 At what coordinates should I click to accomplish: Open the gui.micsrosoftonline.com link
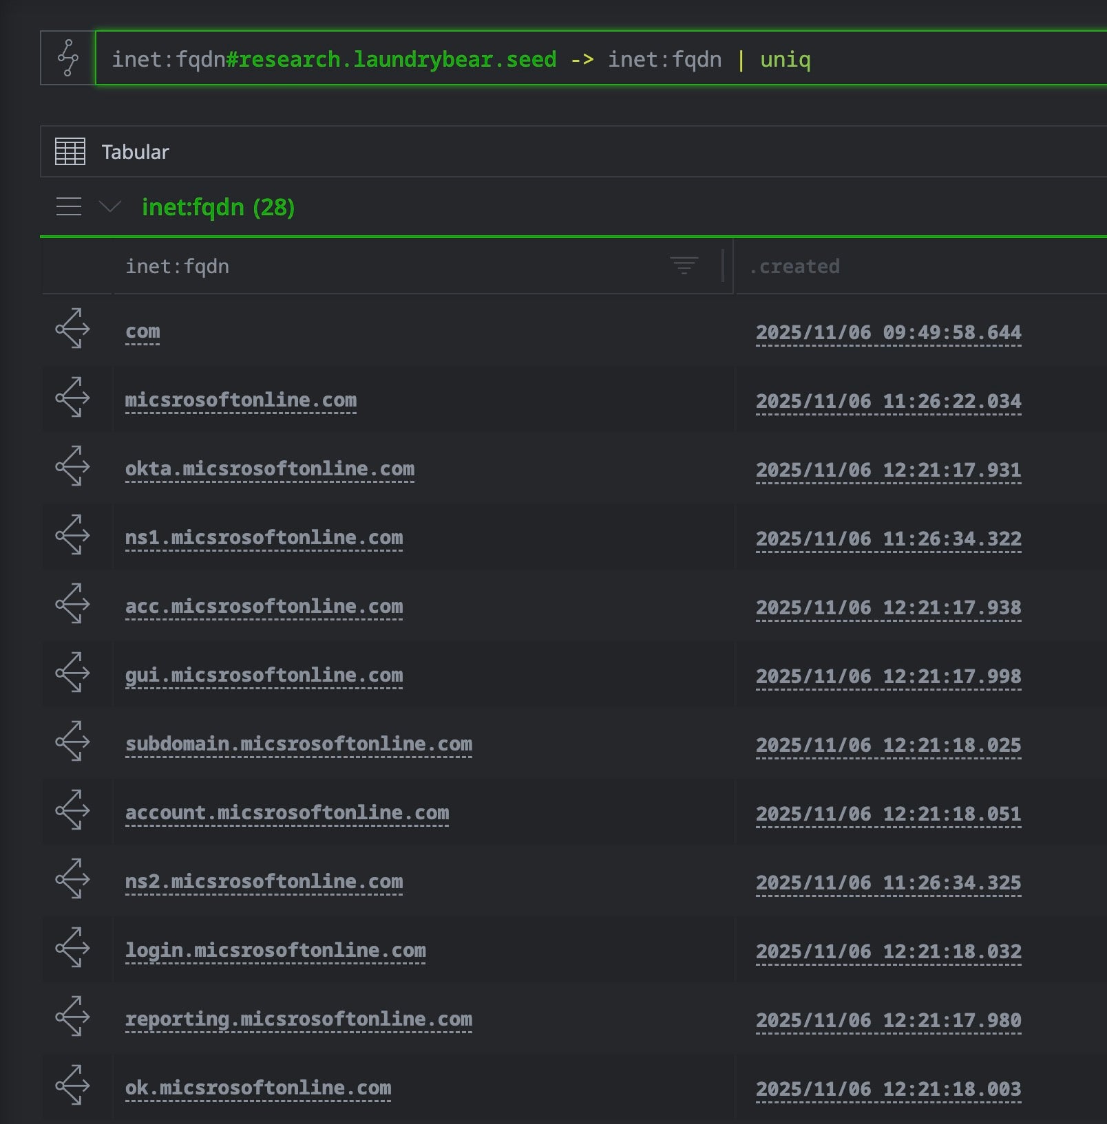pos(264,674)
